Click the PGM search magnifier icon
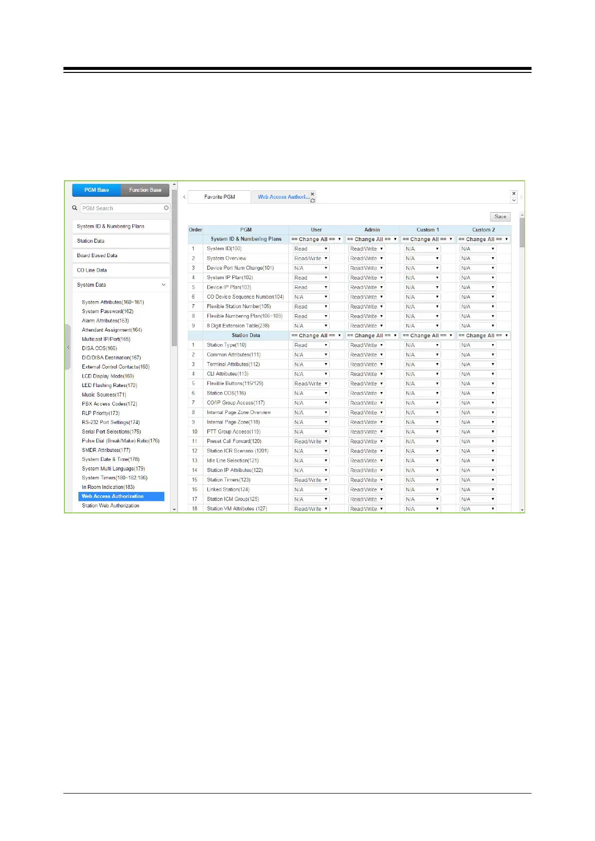 pyautogui.click(x=75, y=208)
